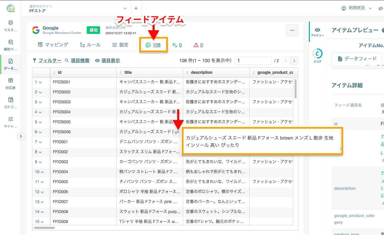Expand row 1 chevron
Screen dimensions: 384x235
coord(41,82)
